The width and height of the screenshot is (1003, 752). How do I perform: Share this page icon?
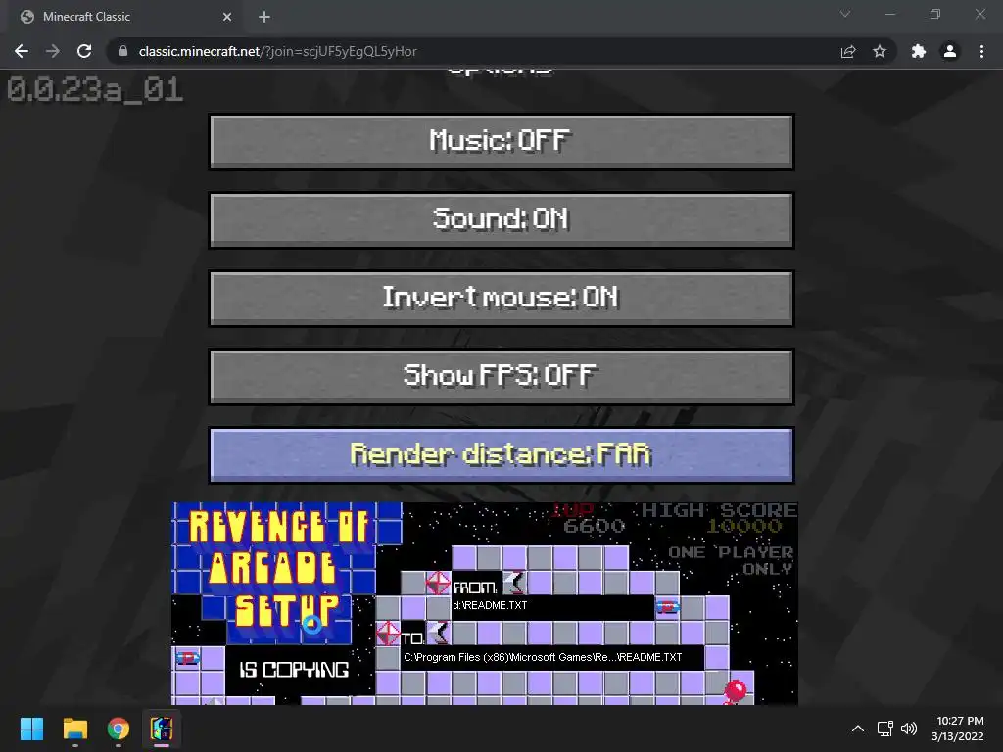point(848,51)
